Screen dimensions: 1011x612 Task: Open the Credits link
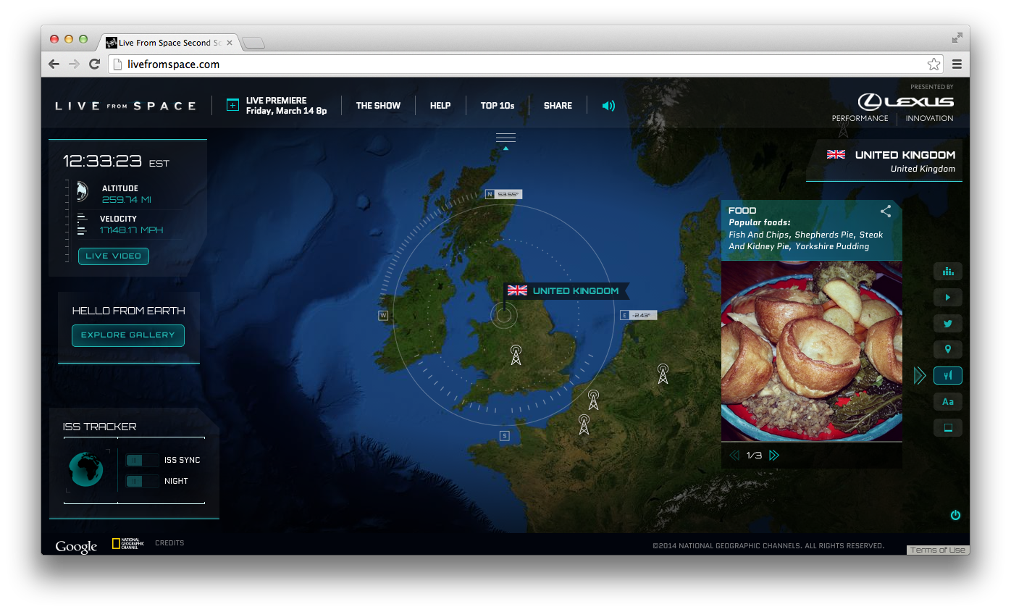point(169,543)
